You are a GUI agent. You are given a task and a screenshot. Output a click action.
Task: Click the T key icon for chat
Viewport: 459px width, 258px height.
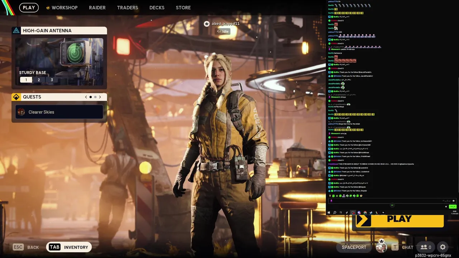[395, 247]
